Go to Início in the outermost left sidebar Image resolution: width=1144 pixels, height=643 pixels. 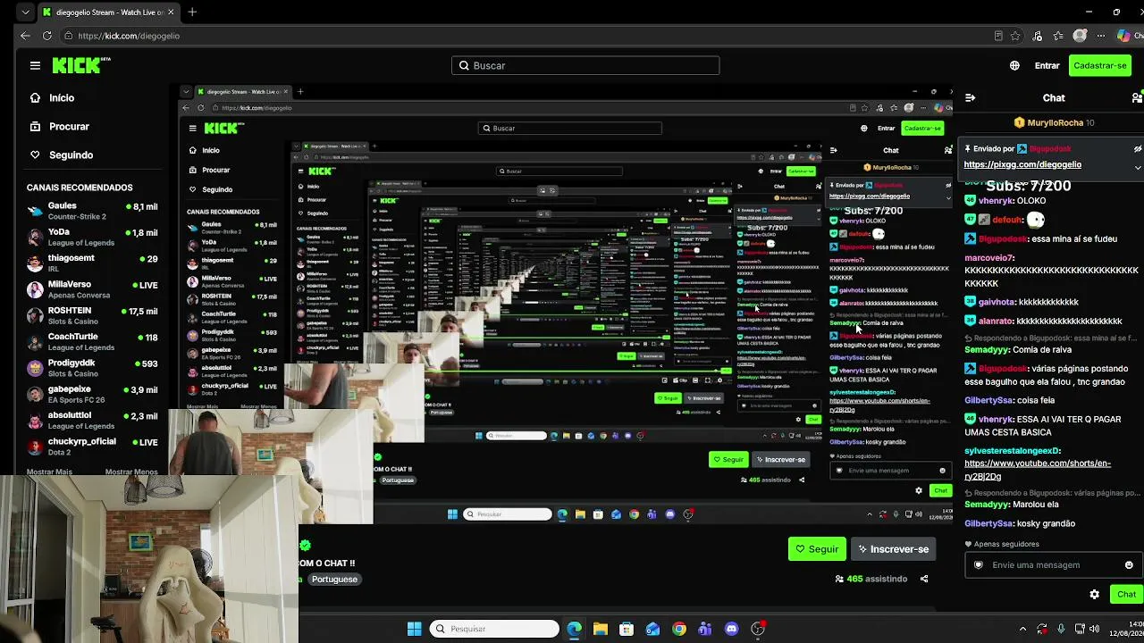pyautogui.click(x=62, y=98)
